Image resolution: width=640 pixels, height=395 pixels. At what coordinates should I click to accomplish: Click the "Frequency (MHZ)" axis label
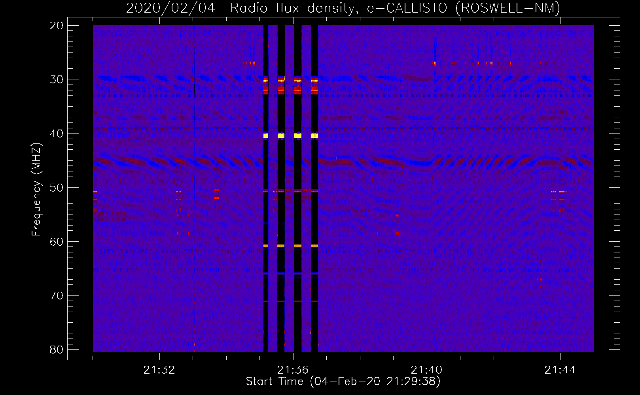36,190
